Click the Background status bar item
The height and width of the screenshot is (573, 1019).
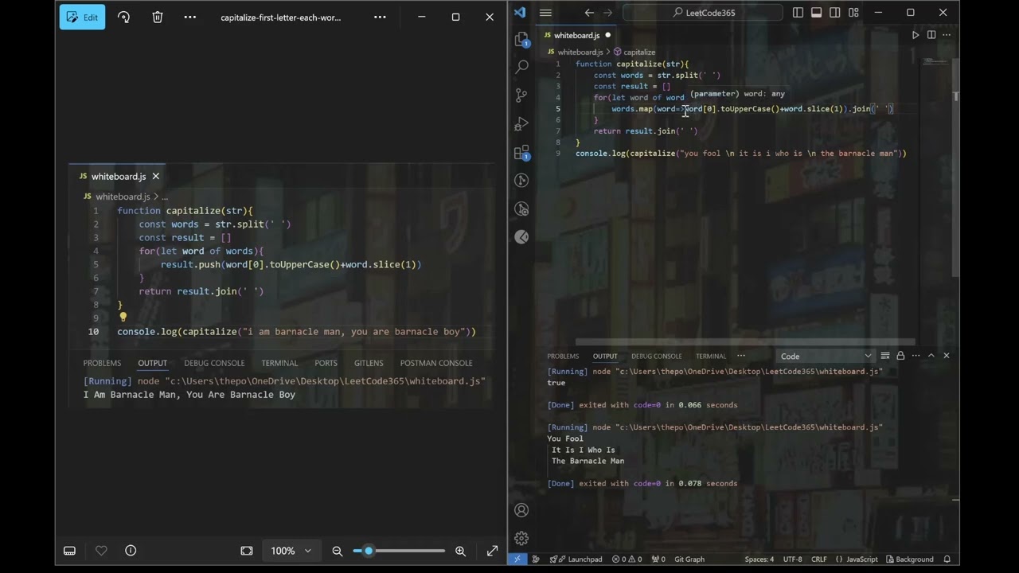(x=909, y=559)
